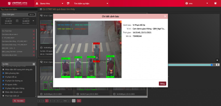Uncheck the Đếm phương tiện event checkbox
221x106 pixels.
(x=3, y=73)
